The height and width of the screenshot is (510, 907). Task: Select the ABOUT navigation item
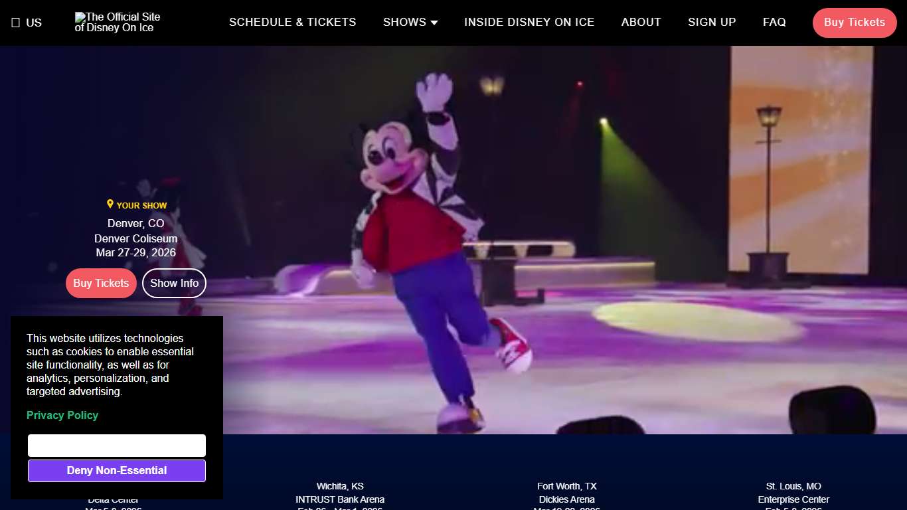(x=641, y=22)
